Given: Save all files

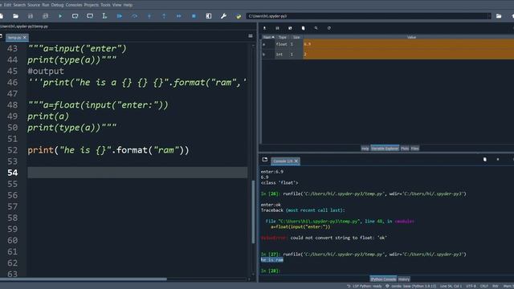Looking at the screenshot, I should tap(45, 16).
